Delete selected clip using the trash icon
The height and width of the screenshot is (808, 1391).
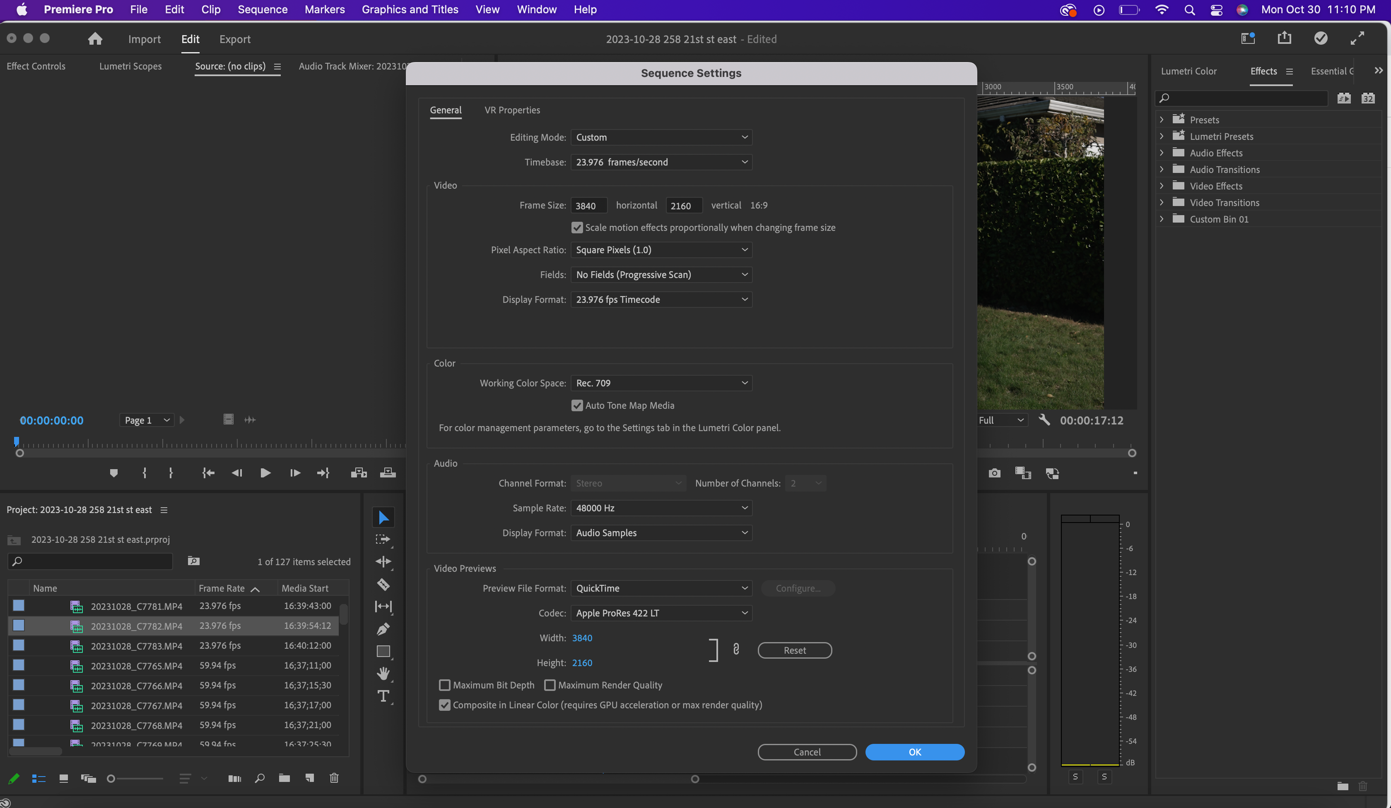point(334,778)
